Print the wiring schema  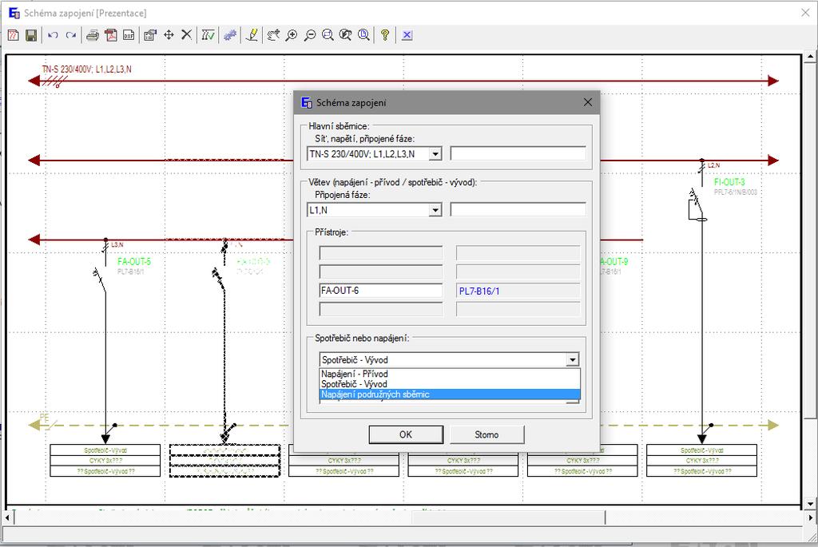pos(93,35)
